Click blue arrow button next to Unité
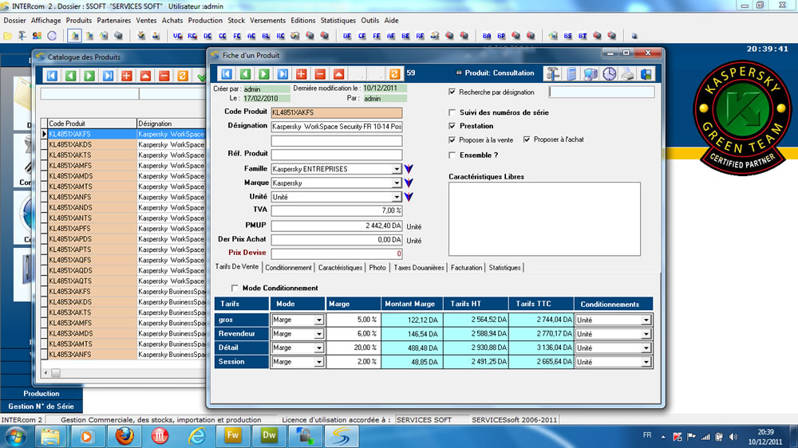Viewport: 798px width, 448px height. [x=409, y=196]
